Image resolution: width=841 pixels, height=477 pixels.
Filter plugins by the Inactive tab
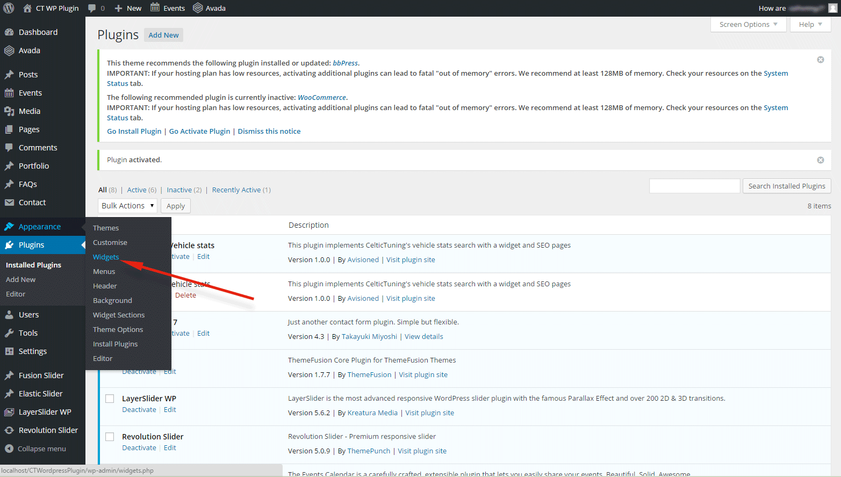pos(179,190)
